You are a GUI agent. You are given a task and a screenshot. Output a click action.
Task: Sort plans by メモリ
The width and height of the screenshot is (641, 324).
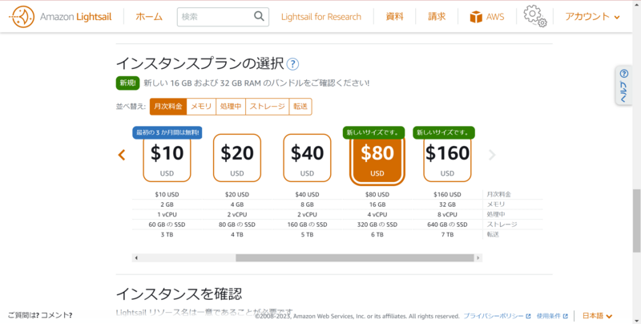click(201, 107)
